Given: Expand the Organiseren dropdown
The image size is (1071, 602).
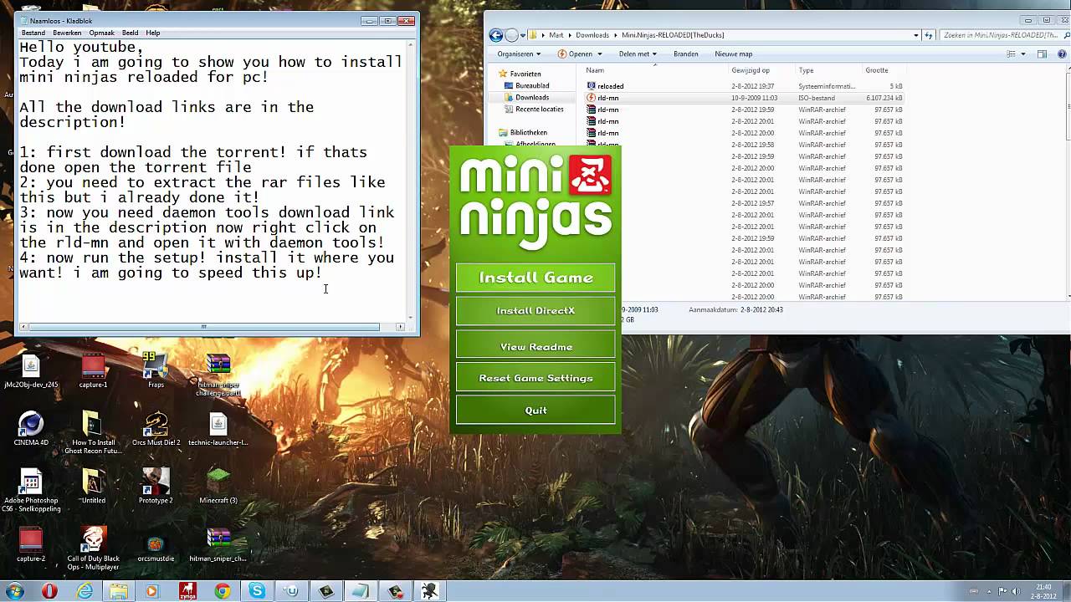Looking at the screenshot, I should [519, 54].
